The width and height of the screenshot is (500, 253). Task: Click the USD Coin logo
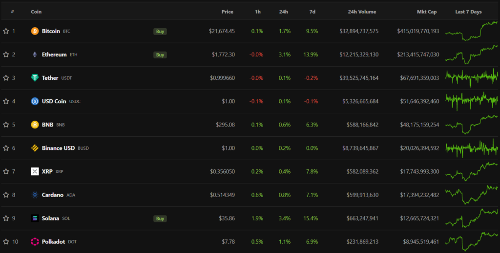point(35,101)
